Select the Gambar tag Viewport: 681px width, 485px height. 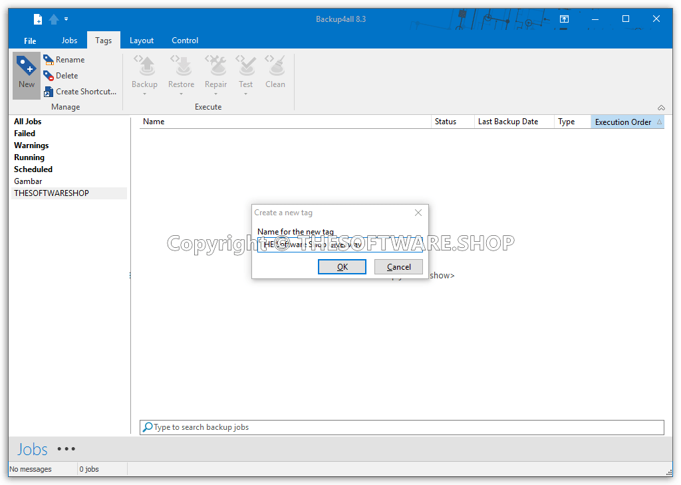point(28,181)
